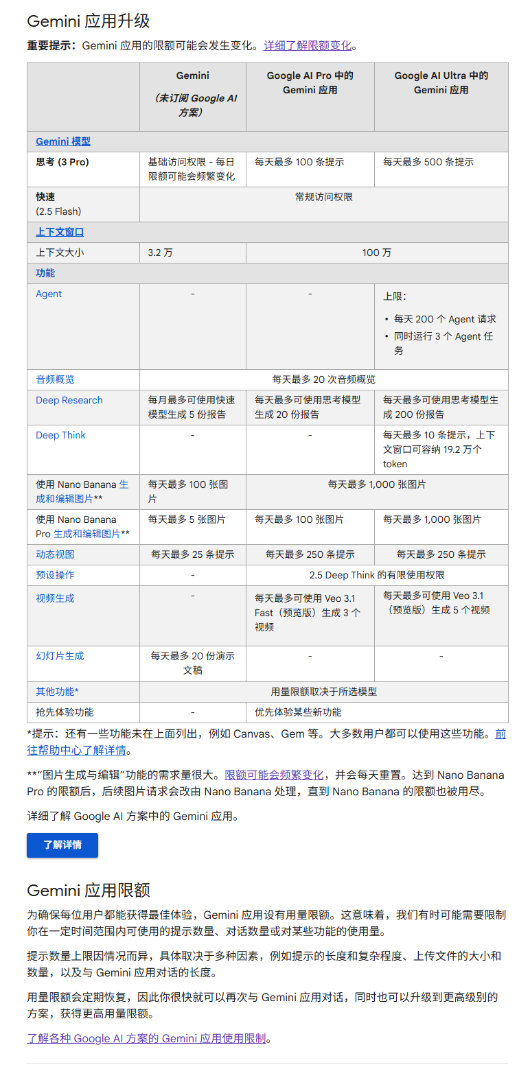Screen dimensions: 530x1067
Task: Click 每月最多可使用快速模型生成 5 份报告 cell
Action: pyautogui.click(x=192, y=407)
